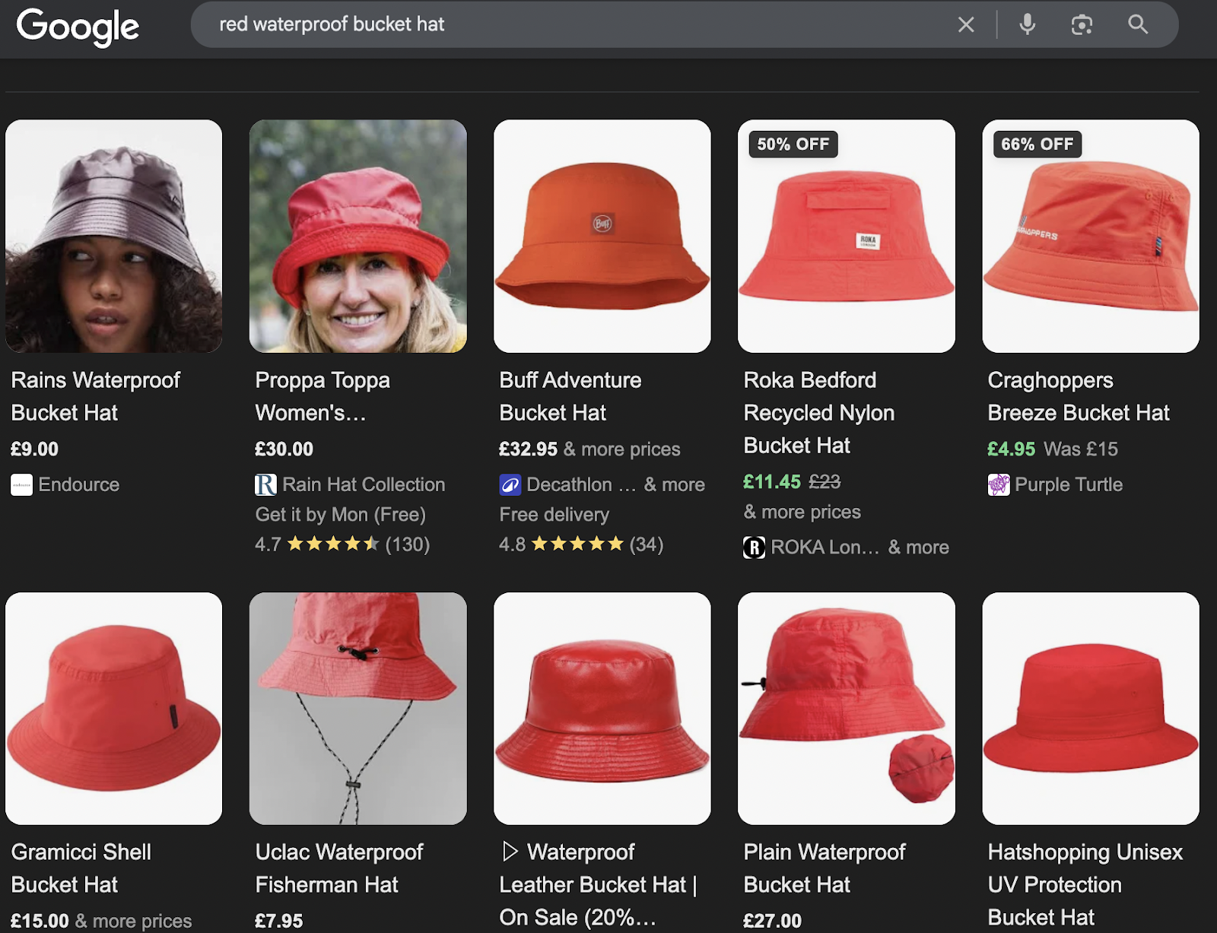Open Gramicci Shell Bucket Hat image

(114, 709)
